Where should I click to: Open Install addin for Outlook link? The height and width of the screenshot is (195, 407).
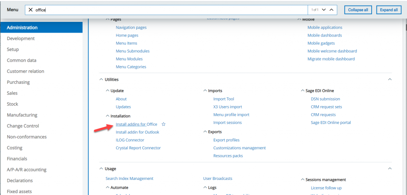click(x=138, y=132)
